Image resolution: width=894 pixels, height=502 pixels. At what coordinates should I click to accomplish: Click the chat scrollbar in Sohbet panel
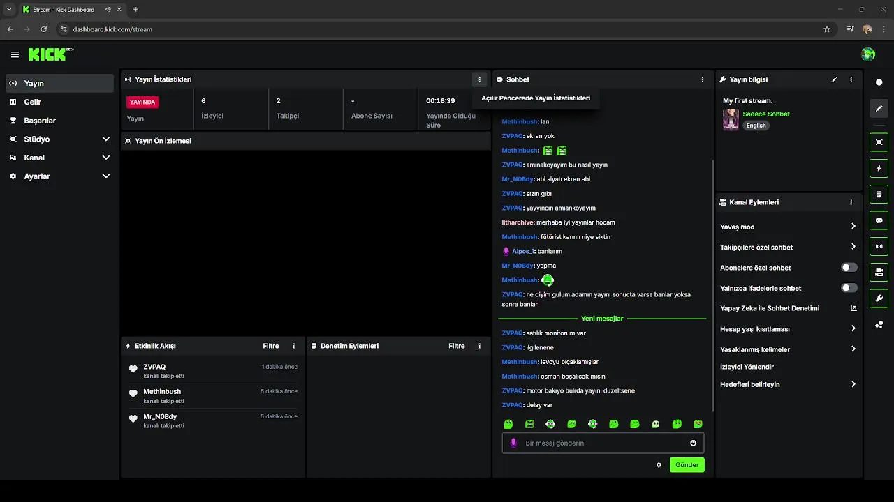coord(712,284)
